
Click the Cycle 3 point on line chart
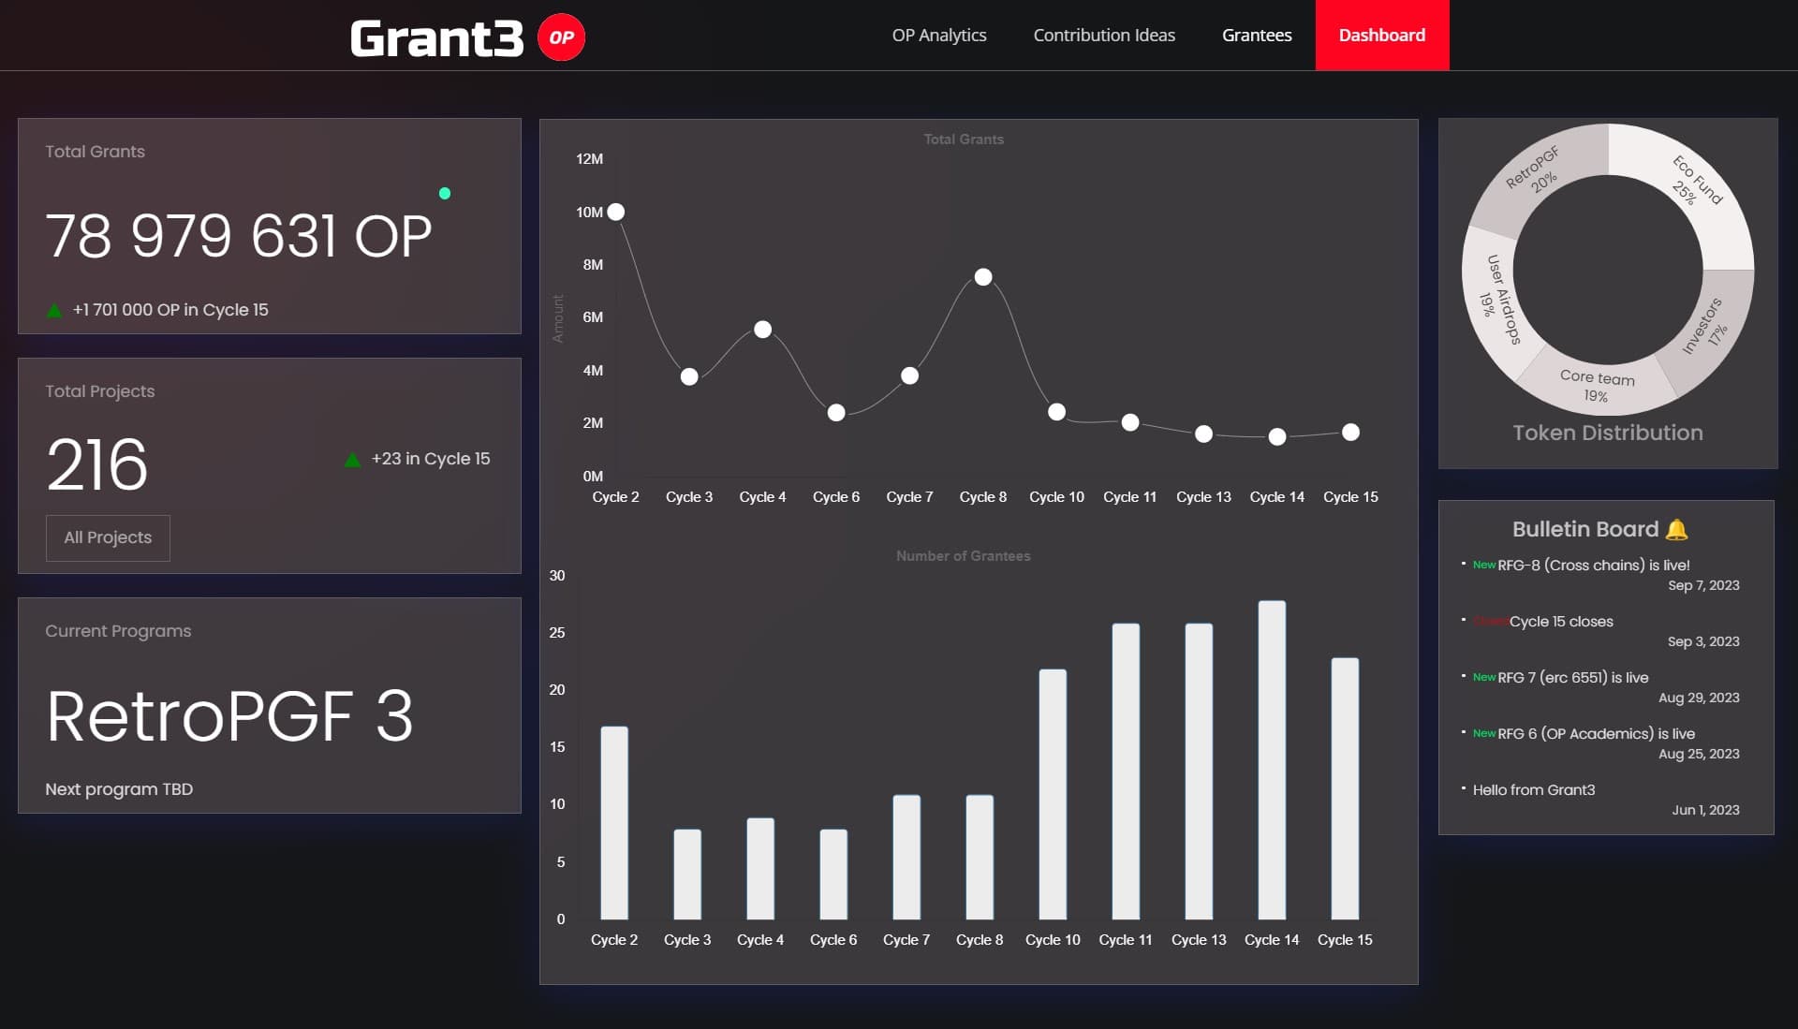[x=689, y=376]
